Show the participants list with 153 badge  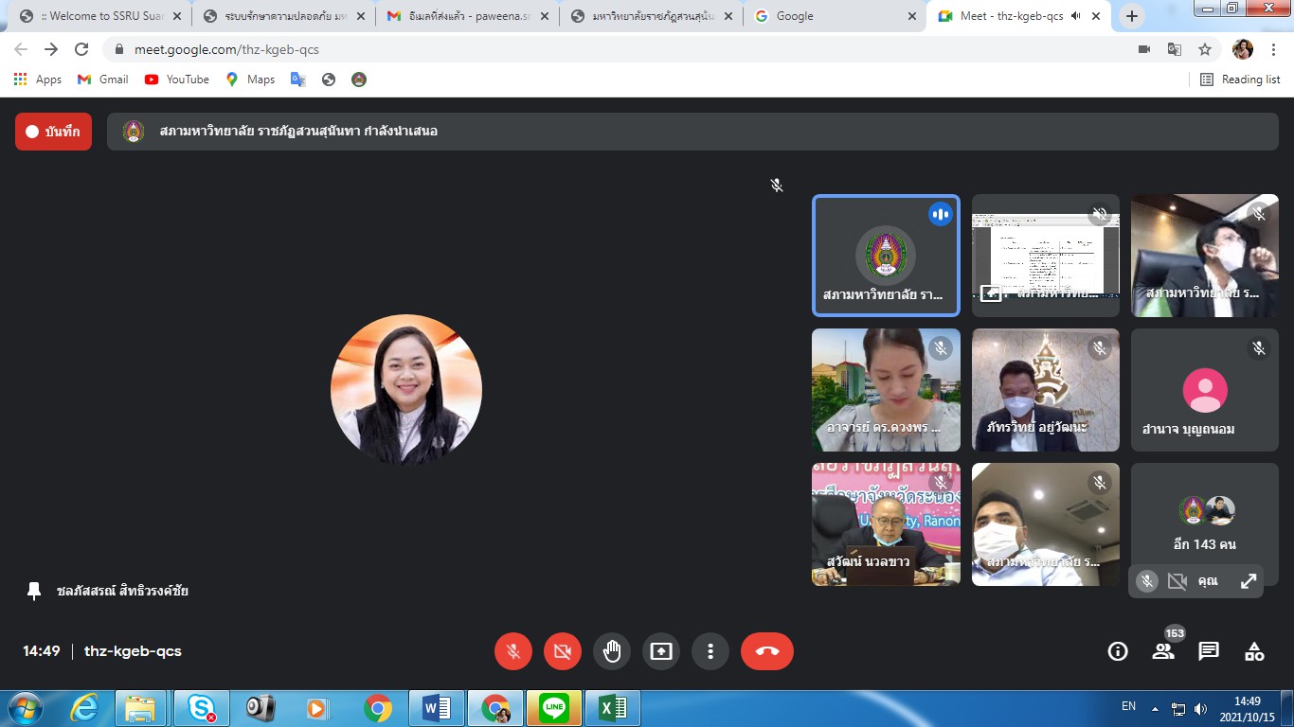tap(1163, 651)
